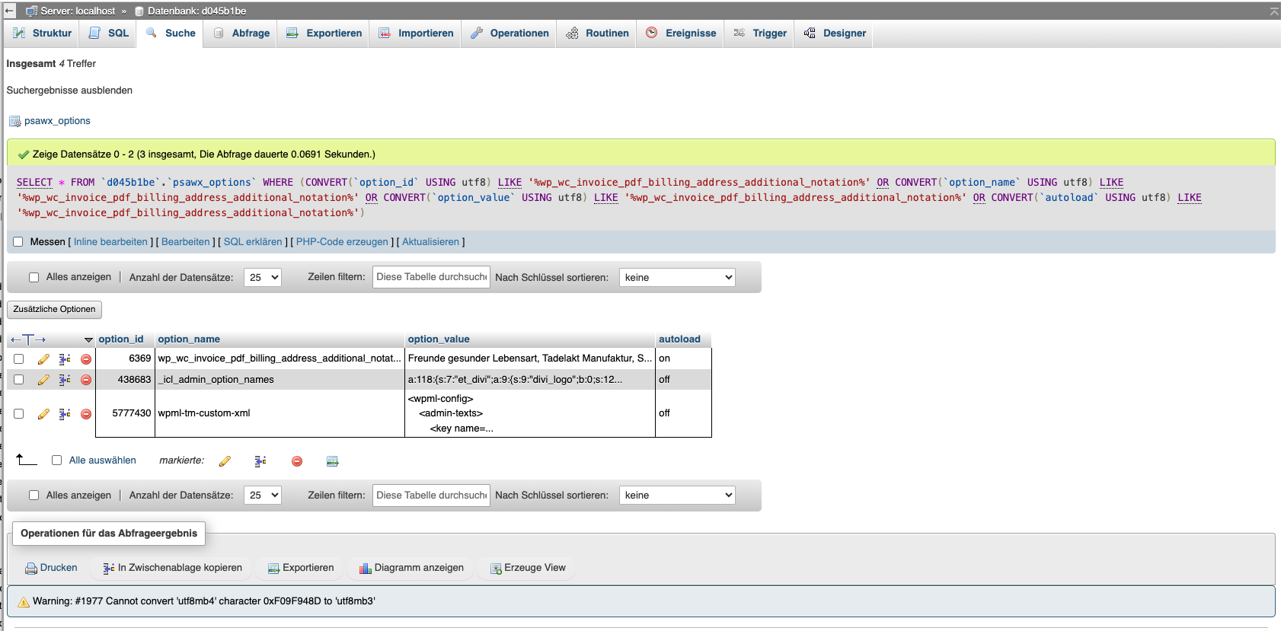Open psawx_options table via its icon
The height and width of the screenshot is (631, 1281).
pos(14,121)
